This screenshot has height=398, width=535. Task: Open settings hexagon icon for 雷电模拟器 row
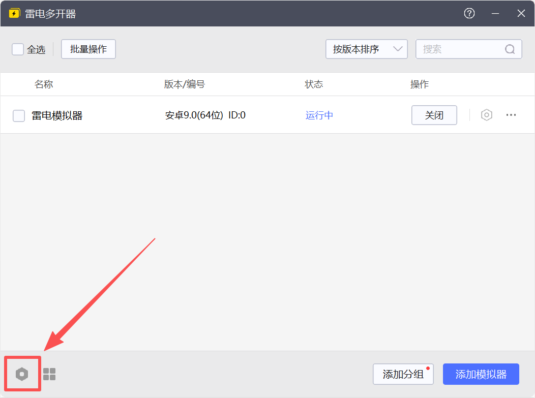coord(487,115)
